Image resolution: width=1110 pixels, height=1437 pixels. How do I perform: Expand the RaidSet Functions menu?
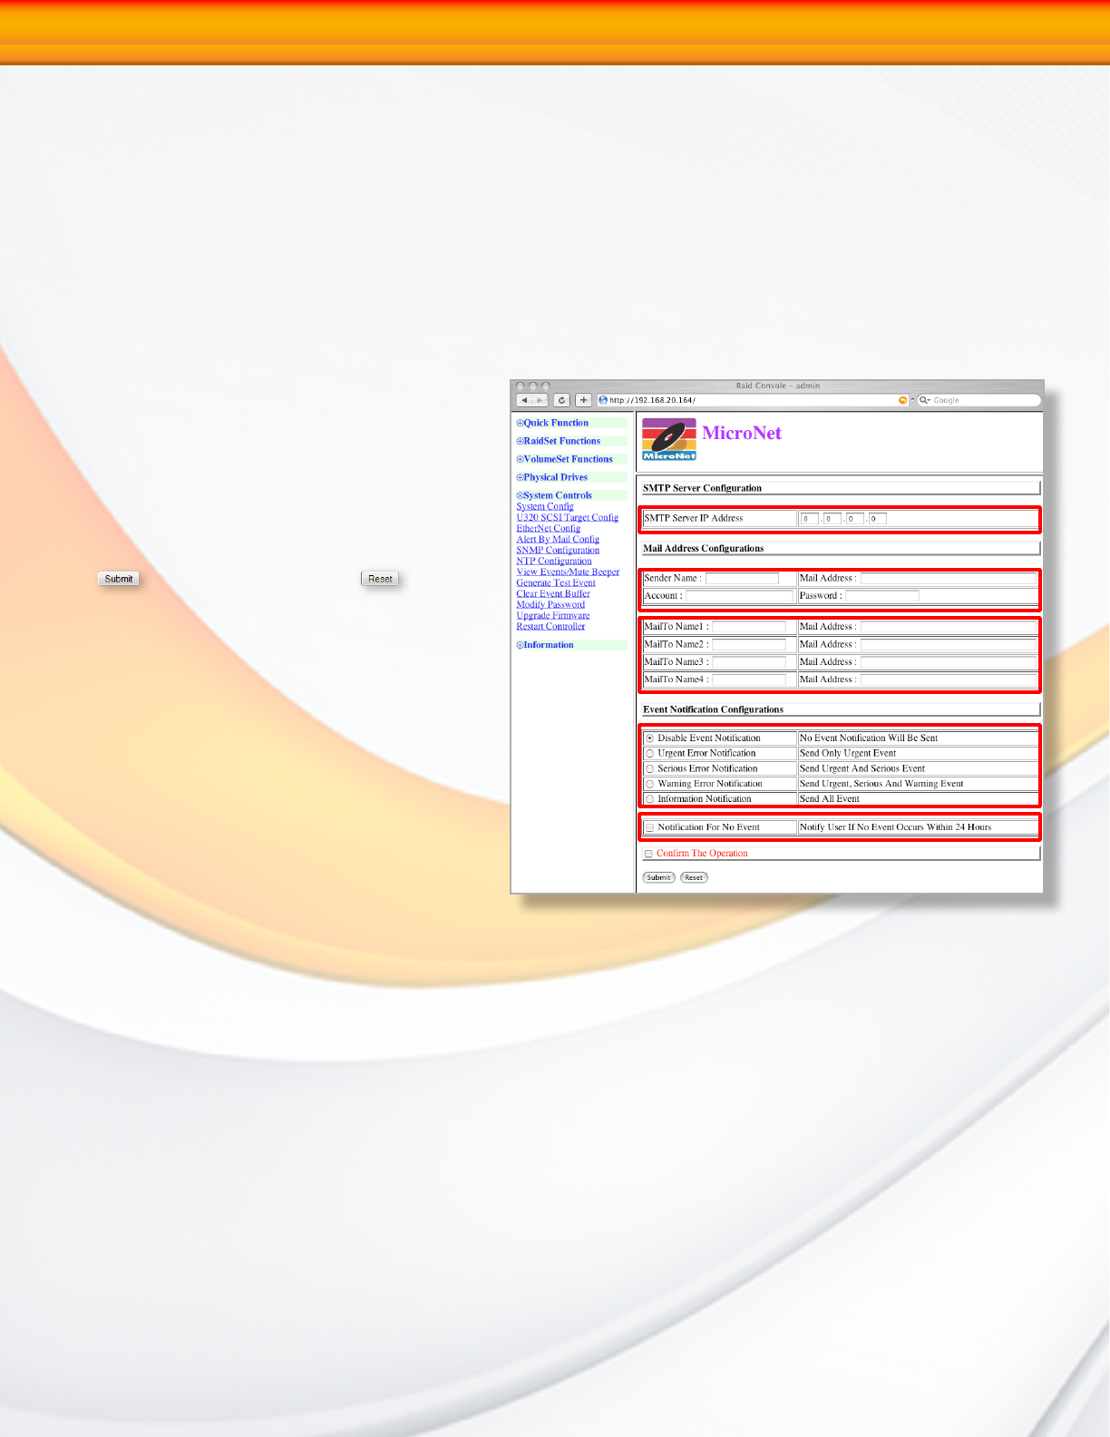(x=559, y=441)
